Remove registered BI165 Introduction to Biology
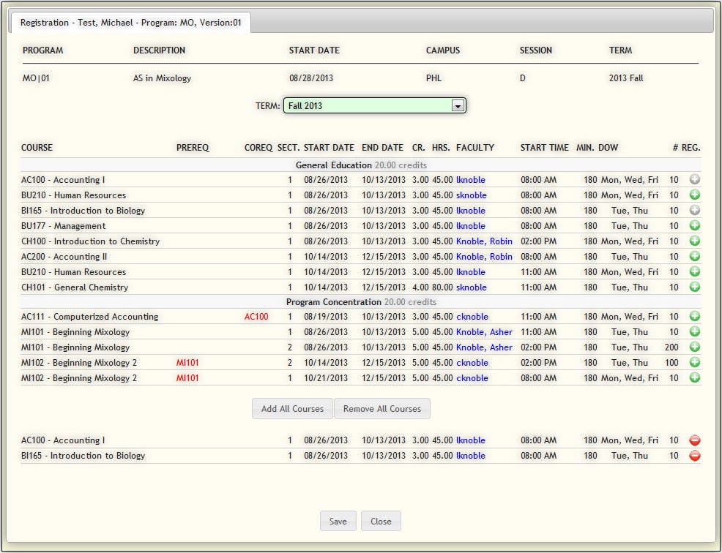Image resolution: width=722 pixels, height=553 pixels. [695, 456]
